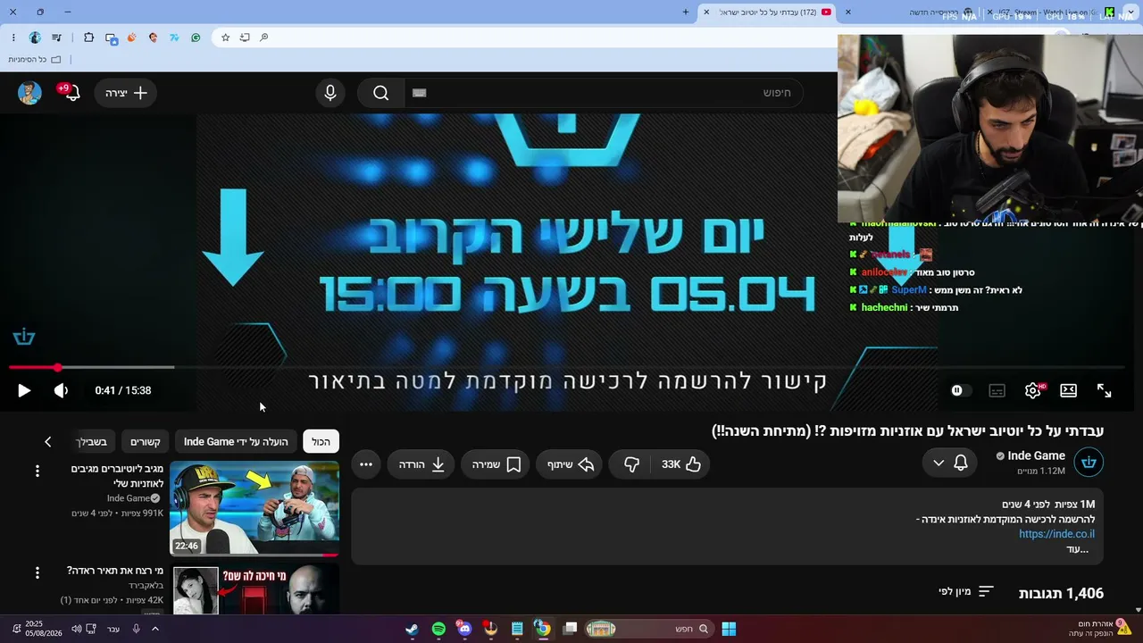Open the all bookmarks (כל הסימניות) folder
The width and height of the screenshot is (1143, 643).
(x=34, y=60)
